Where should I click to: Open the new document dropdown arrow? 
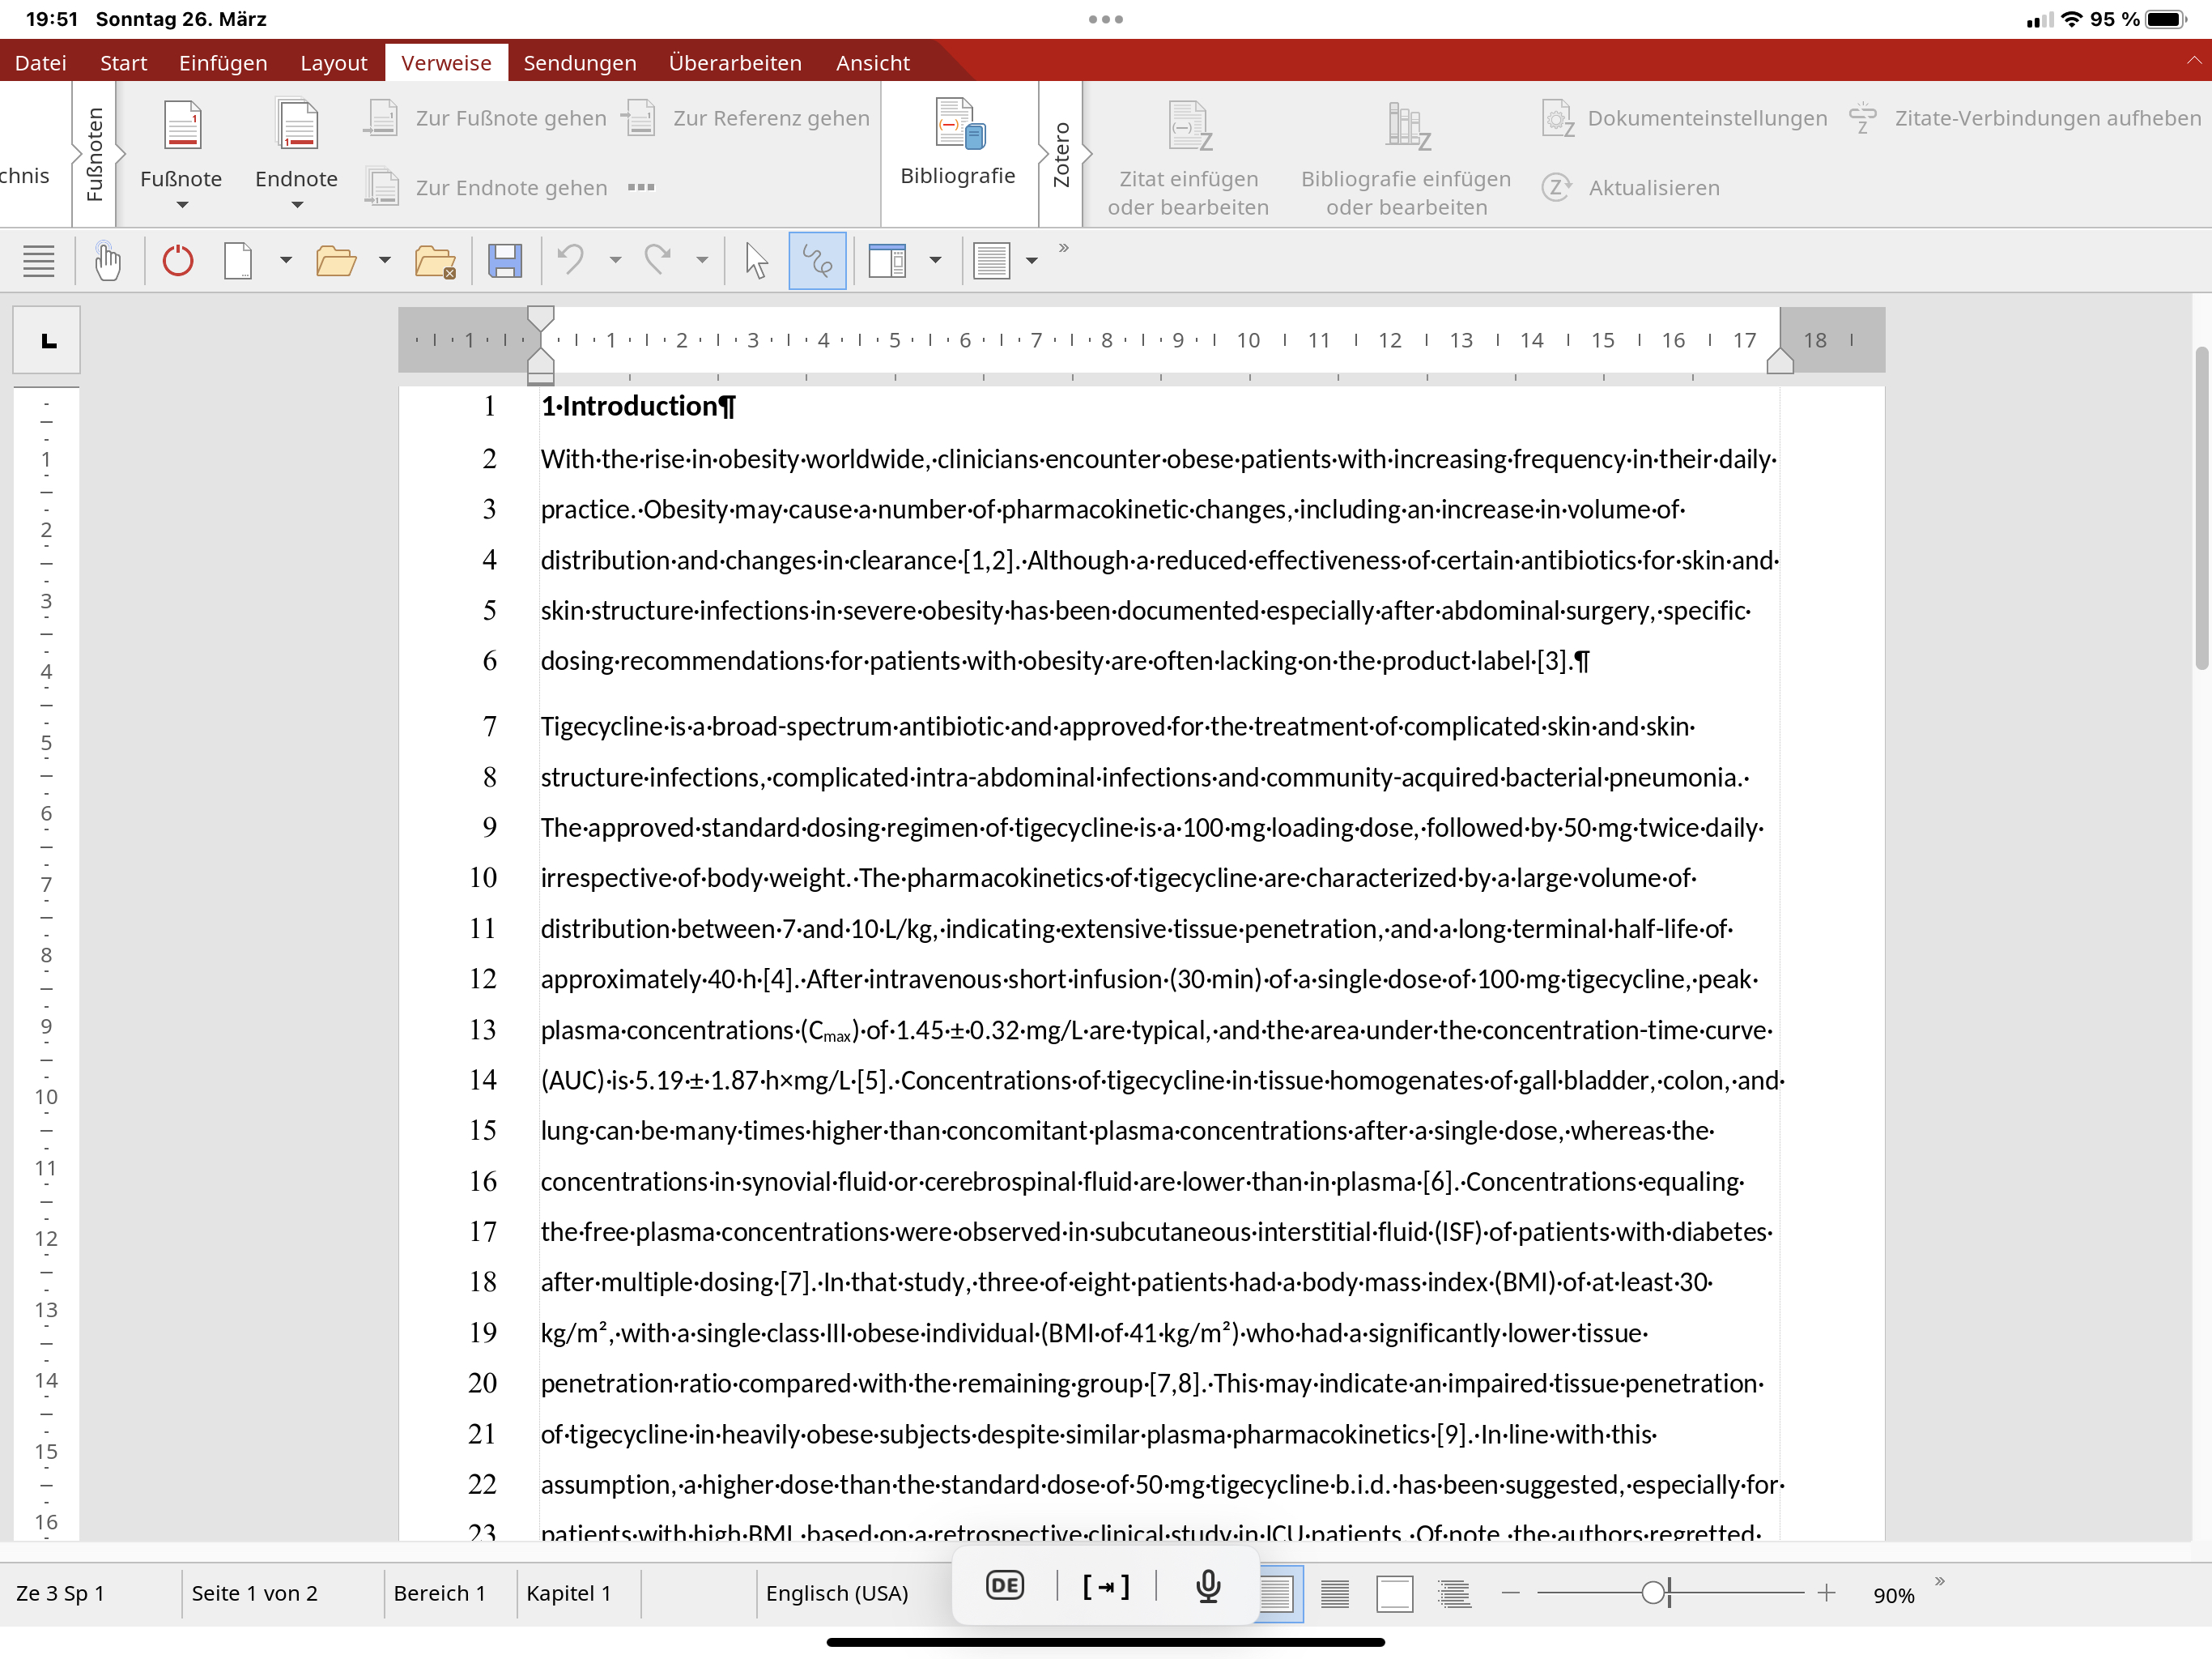[x=285, y=261]
